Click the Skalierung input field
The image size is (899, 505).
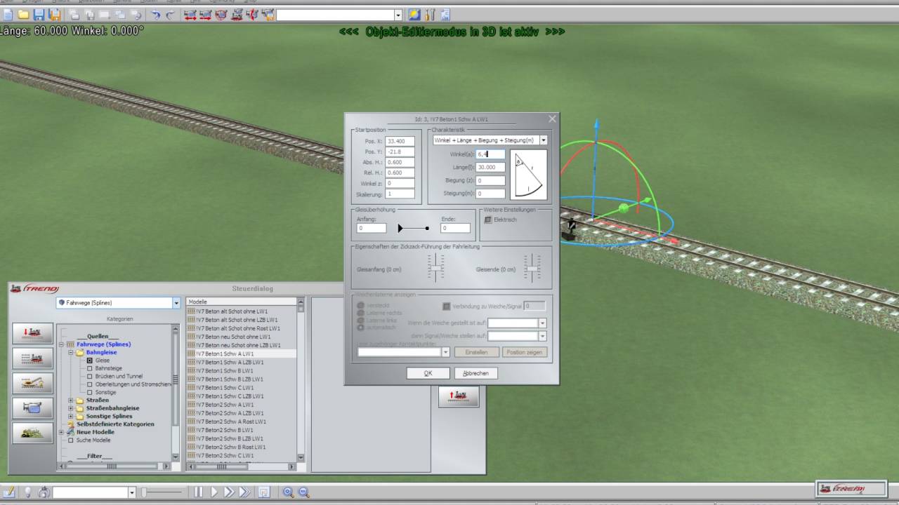[x=400, y=194]
